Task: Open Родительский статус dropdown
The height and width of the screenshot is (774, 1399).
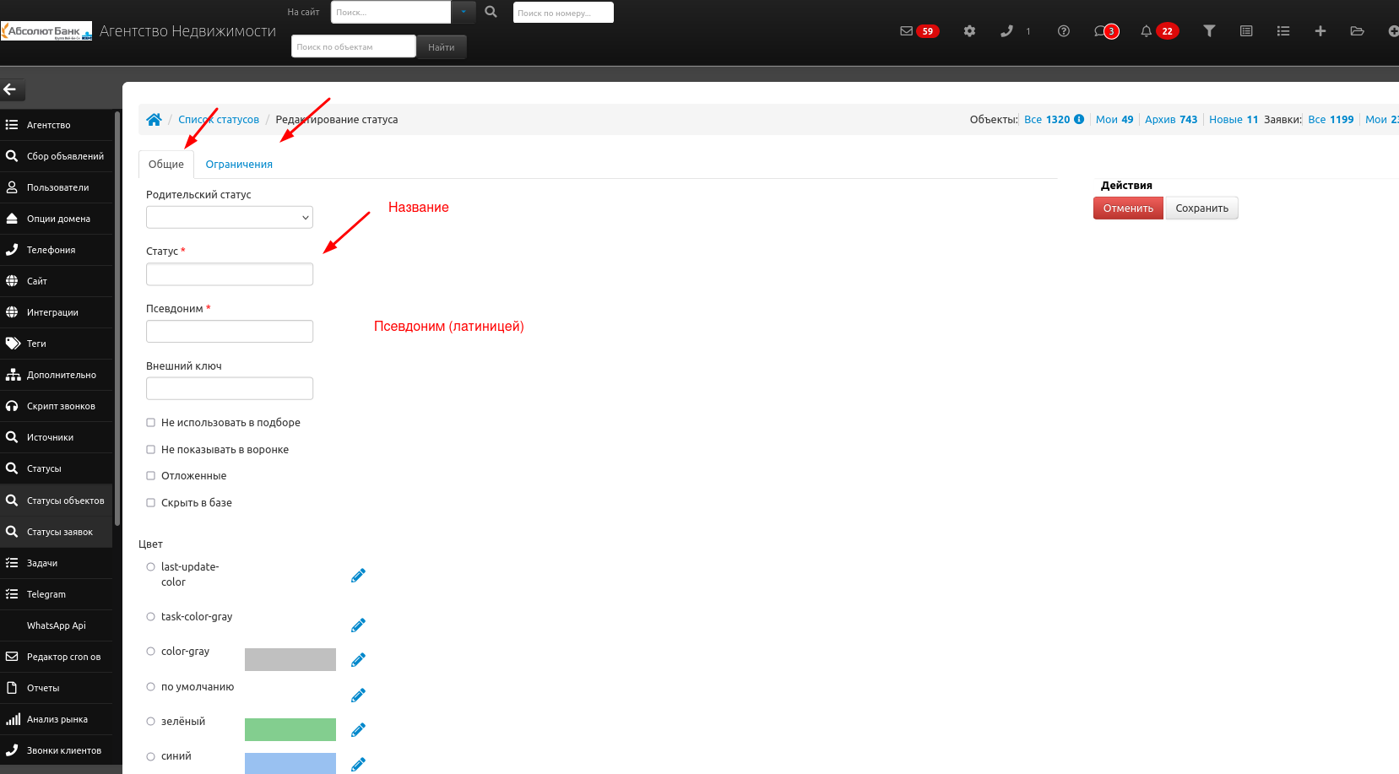Action: tap(230, 218)
